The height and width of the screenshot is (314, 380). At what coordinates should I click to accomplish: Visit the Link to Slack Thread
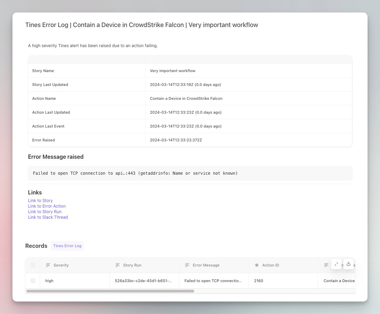click(x=48, y=217)
